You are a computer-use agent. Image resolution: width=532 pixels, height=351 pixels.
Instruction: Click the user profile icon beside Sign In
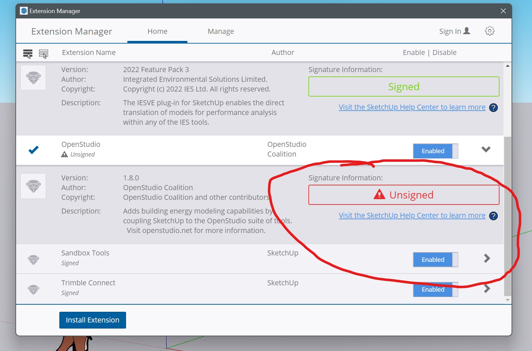(467, 31)
